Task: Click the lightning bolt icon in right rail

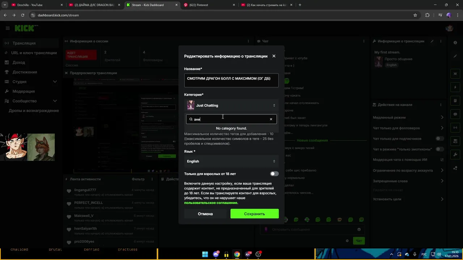Action: click(x=455, y=87)
